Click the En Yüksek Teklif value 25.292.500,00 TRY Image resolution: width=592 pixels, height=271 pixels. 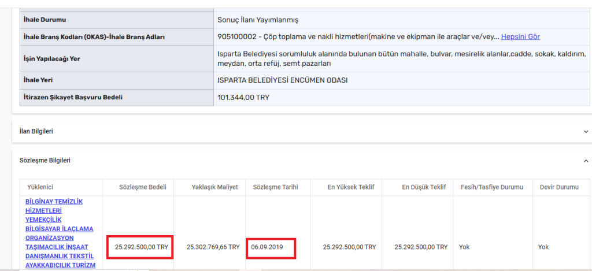(x=350, y=247)
